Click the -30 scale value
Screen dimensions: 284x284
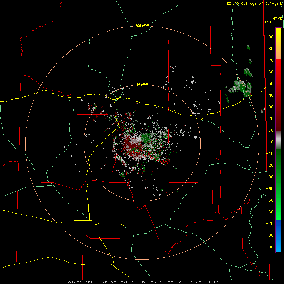(270, 177)
